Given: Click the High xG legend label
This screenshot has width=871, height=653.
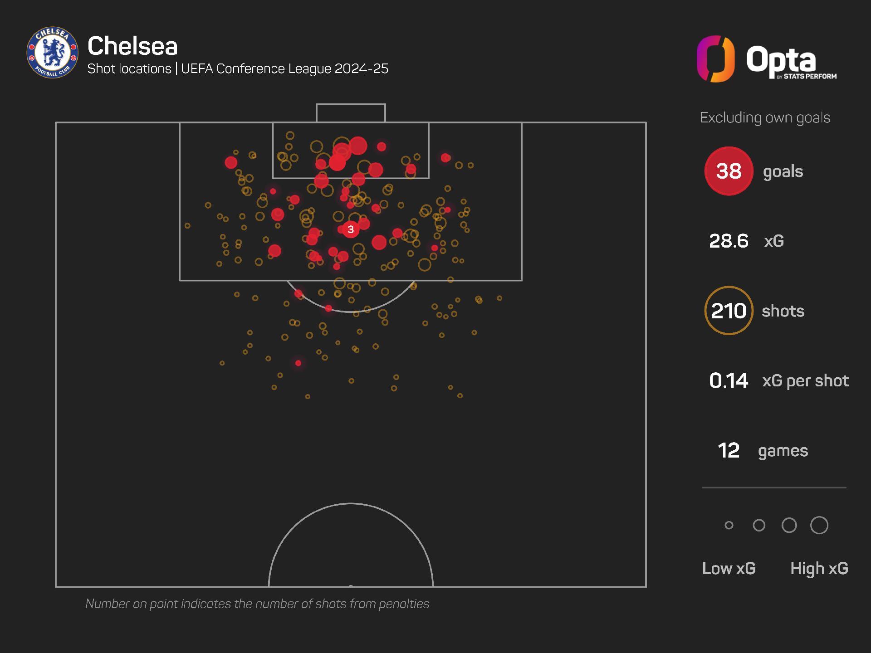Looking at the screenshot, I should 819,568.
